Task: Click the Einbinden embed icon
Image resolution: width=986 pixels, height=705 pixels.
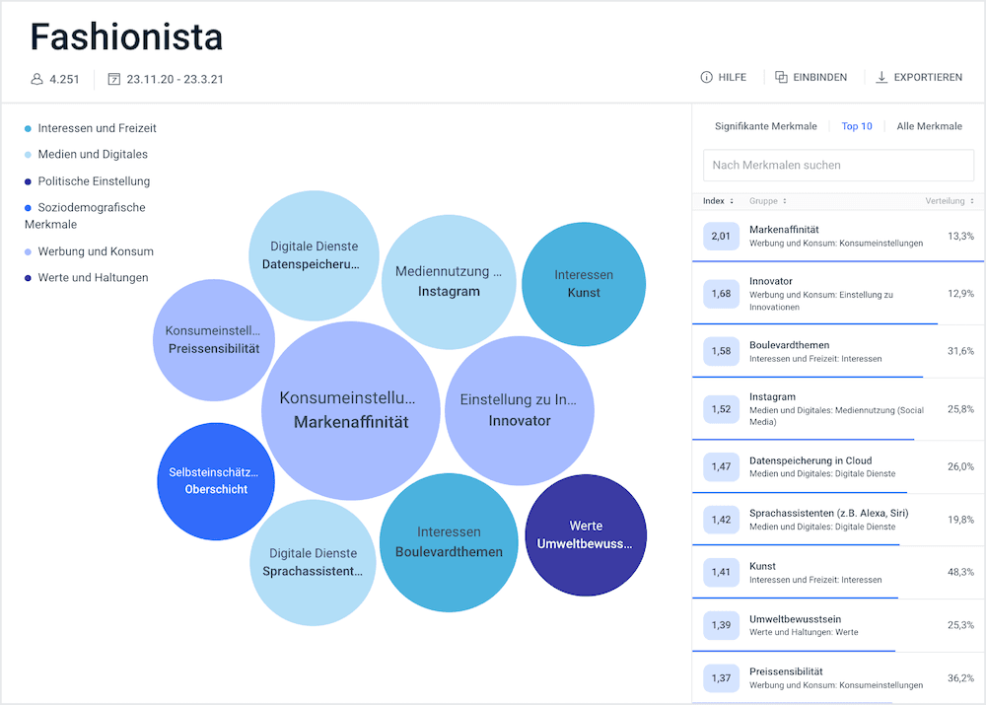Action: 781,78
